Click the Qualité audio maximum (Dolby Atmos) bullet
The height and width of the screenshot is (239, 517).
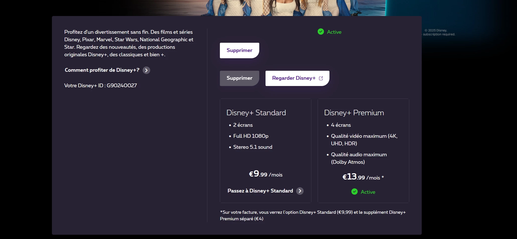[359, 158]
